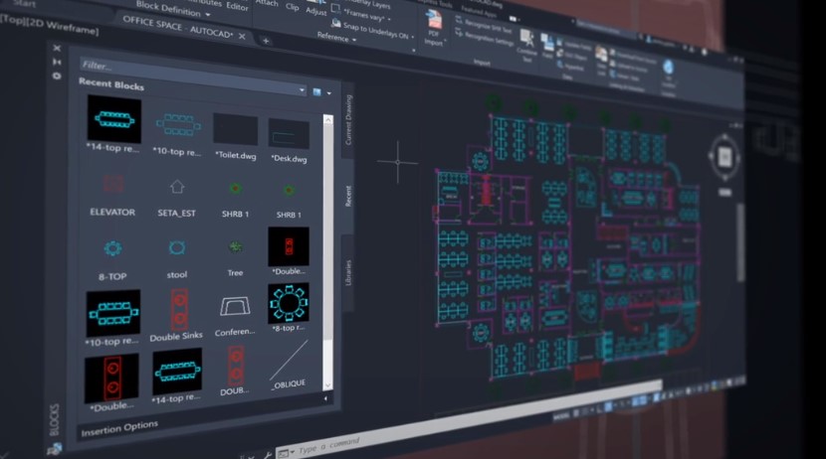Open Blocks palette properties gear icon
The height and width of the screenshot is (459, 826).
click(x=57, y=76)
